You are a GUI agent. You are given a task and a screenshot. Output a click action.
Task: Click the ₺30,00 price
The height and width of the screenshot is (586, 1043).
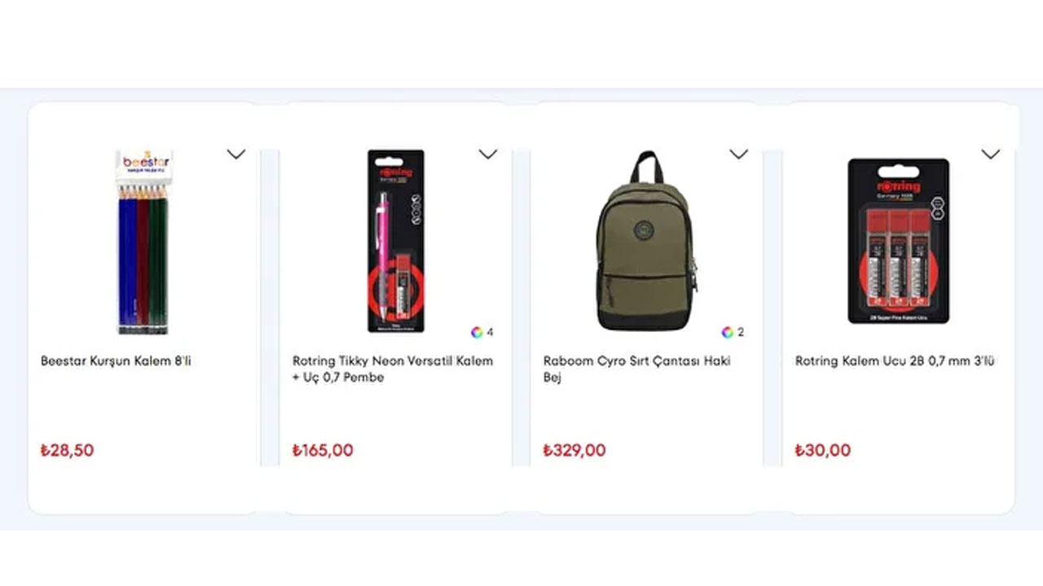pos(823,450)
